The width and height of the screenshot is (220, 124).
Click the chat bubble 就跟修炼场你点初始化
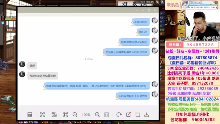pos(134,42)
